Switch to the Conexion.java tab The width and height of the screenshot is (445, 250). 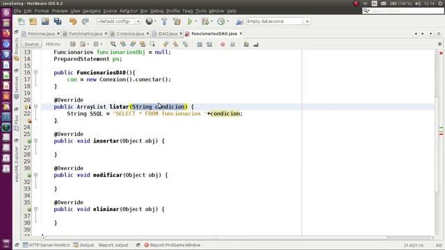coord(130,34)
